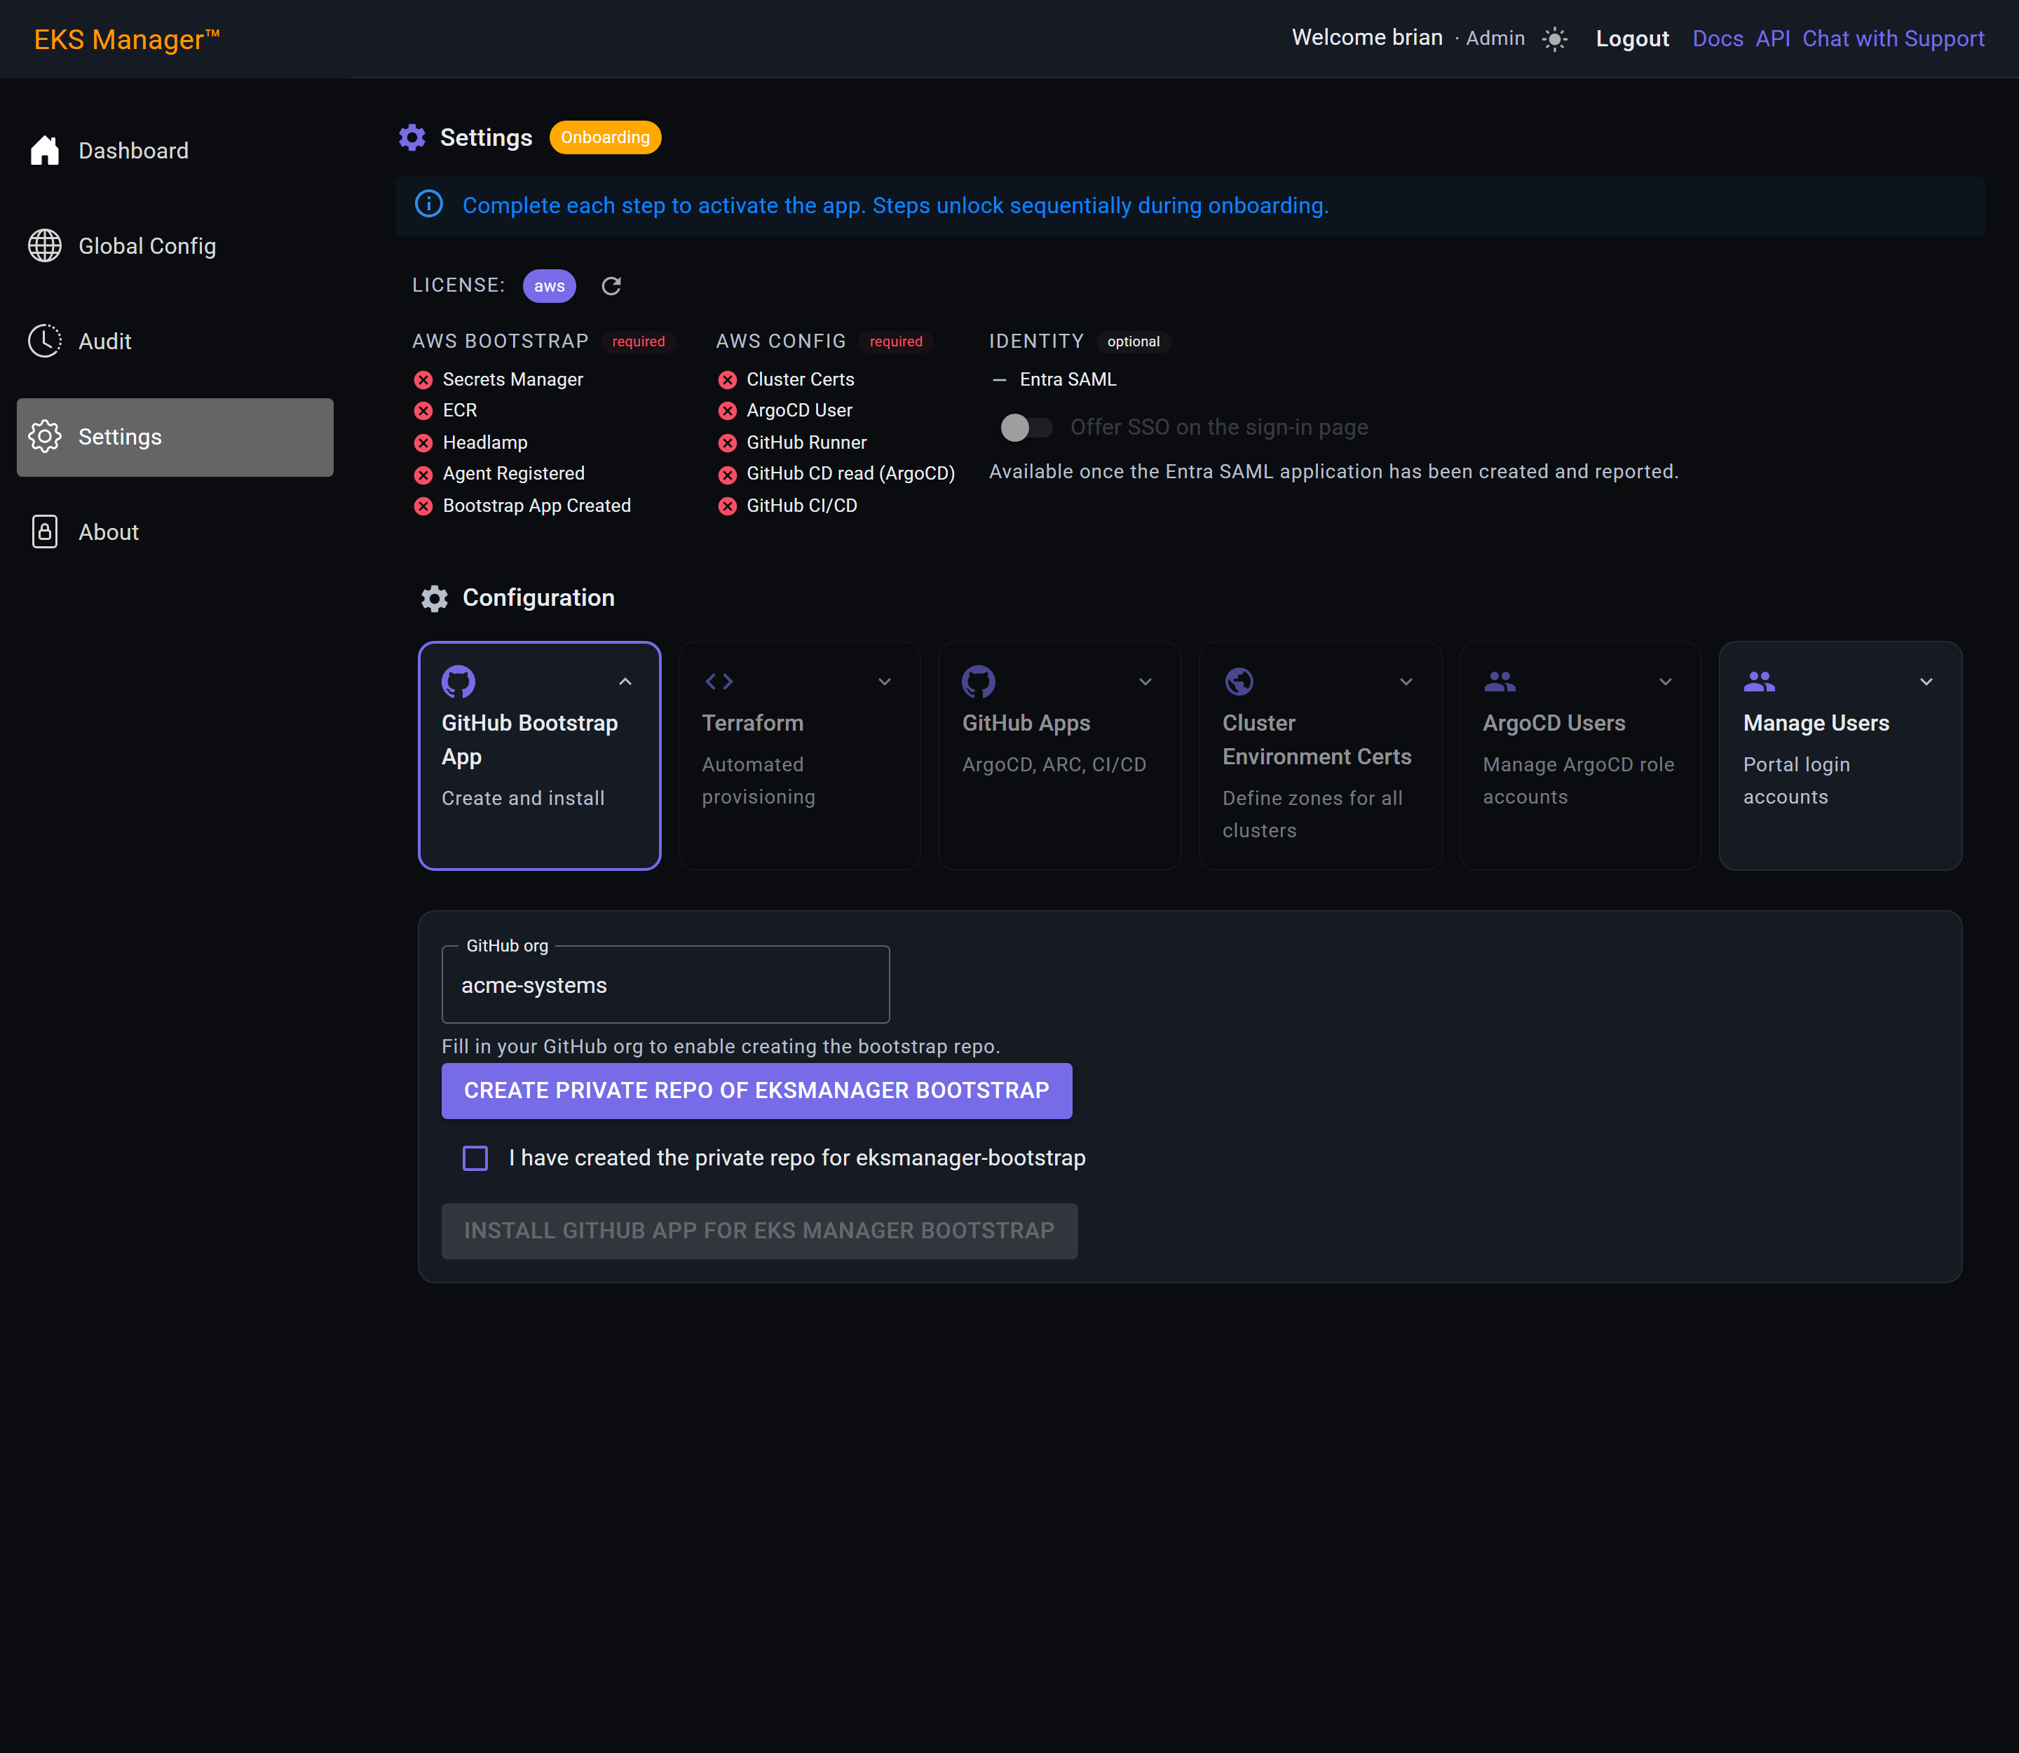Image resolution: width=2019 pixels, height=1753 pixels.
Task: Click the Dashboard home icon
Action: [45, 151]
